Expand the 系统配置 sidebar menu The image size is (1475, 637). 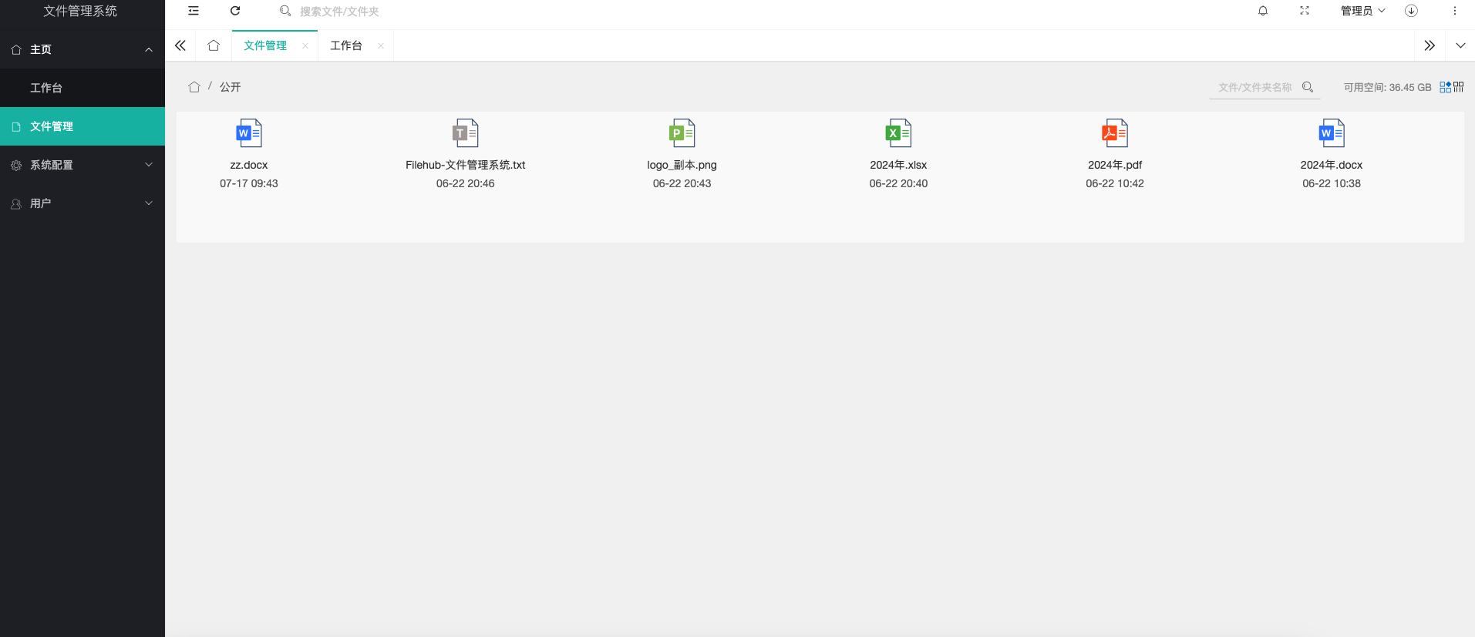tap(83, 165)
